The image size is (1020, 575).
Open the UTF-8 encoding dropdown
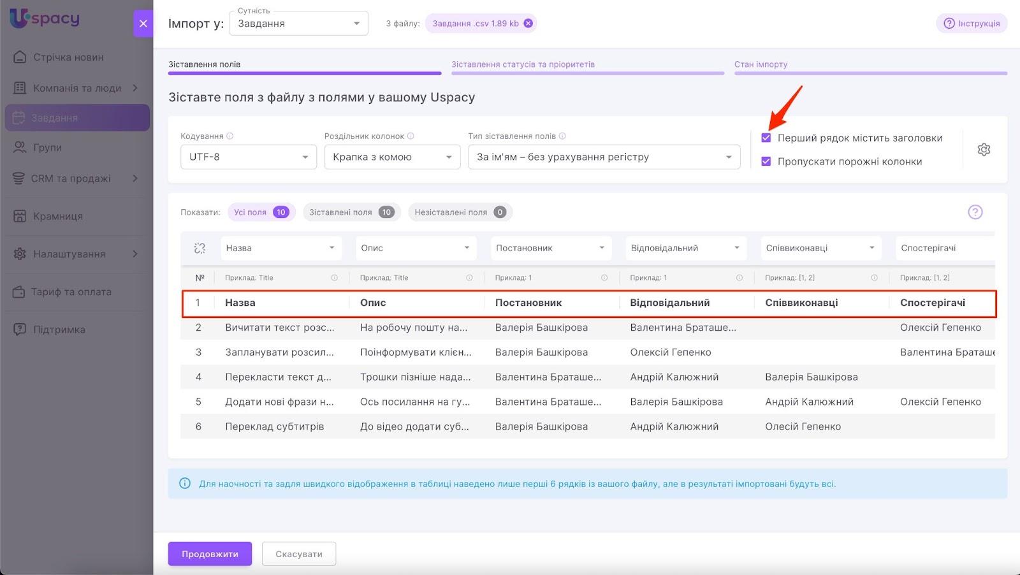[248, 157]
